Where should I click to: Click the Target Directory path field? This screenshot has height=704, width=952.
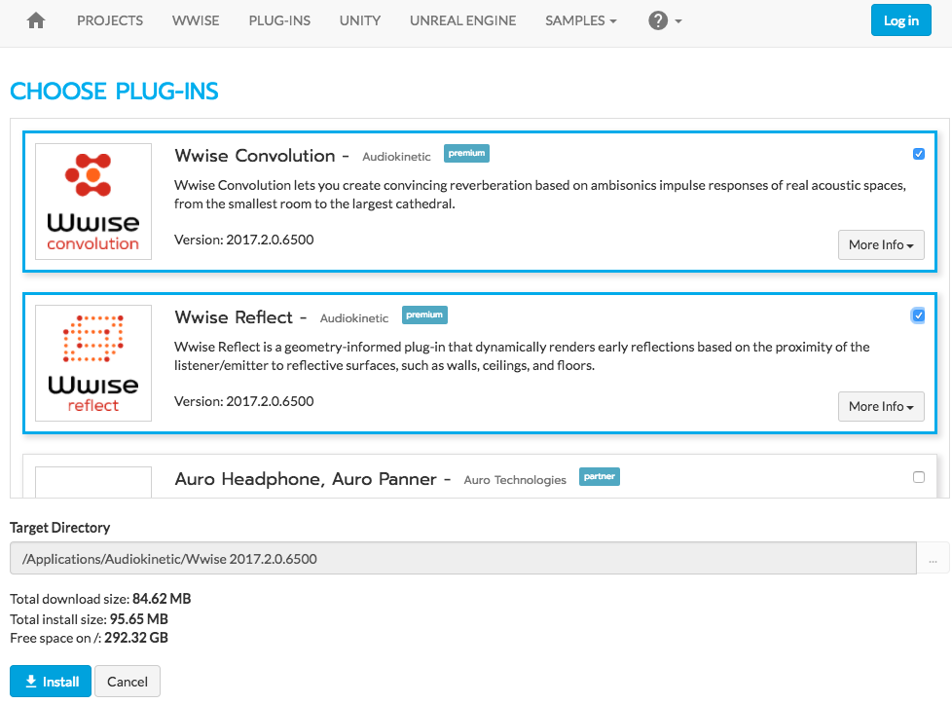coord(462,558)
